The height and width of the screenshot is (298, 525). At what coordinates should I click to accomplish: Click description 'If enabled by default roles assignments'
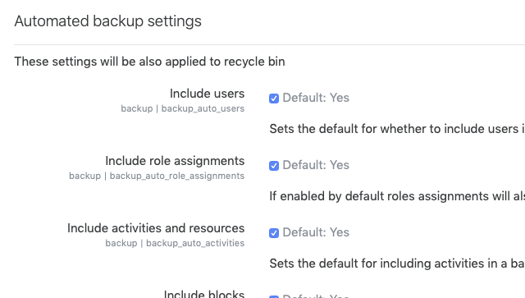(397, 196)
